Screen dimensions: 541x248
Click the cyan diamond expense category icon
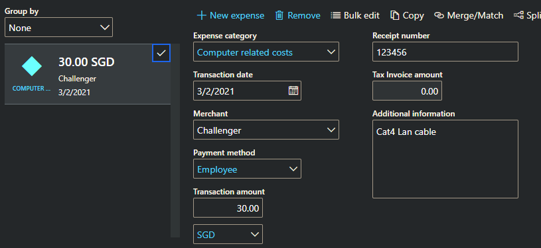pyautogui.click(x=32, y=66)
